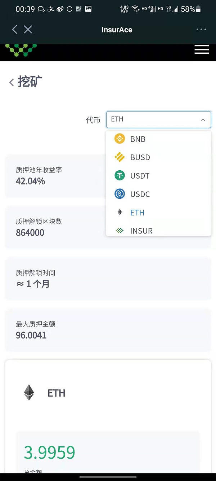Tap the ETH diamond icon in list
The image size is (216, 481).
(120, 213)
